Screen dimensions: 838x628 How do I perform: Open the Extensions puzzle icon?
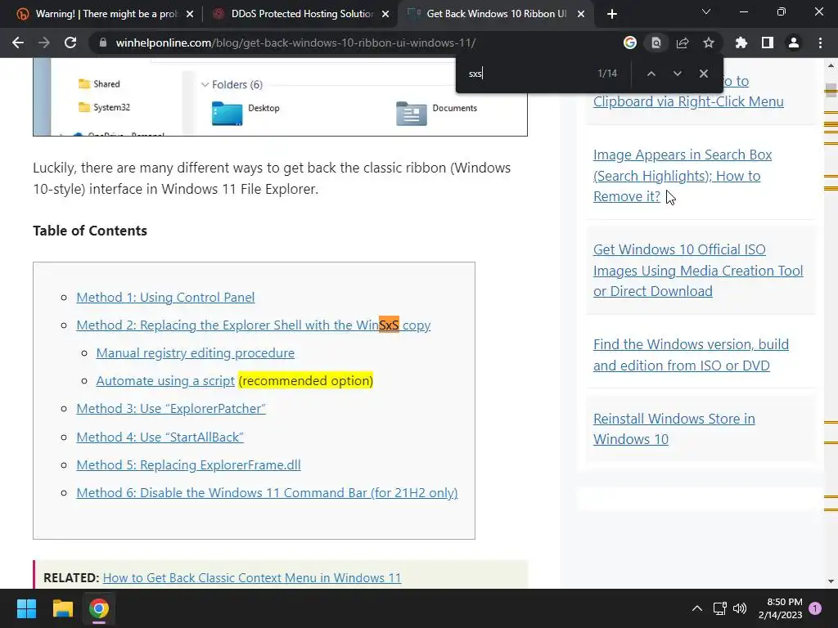[x=741, y=43]
